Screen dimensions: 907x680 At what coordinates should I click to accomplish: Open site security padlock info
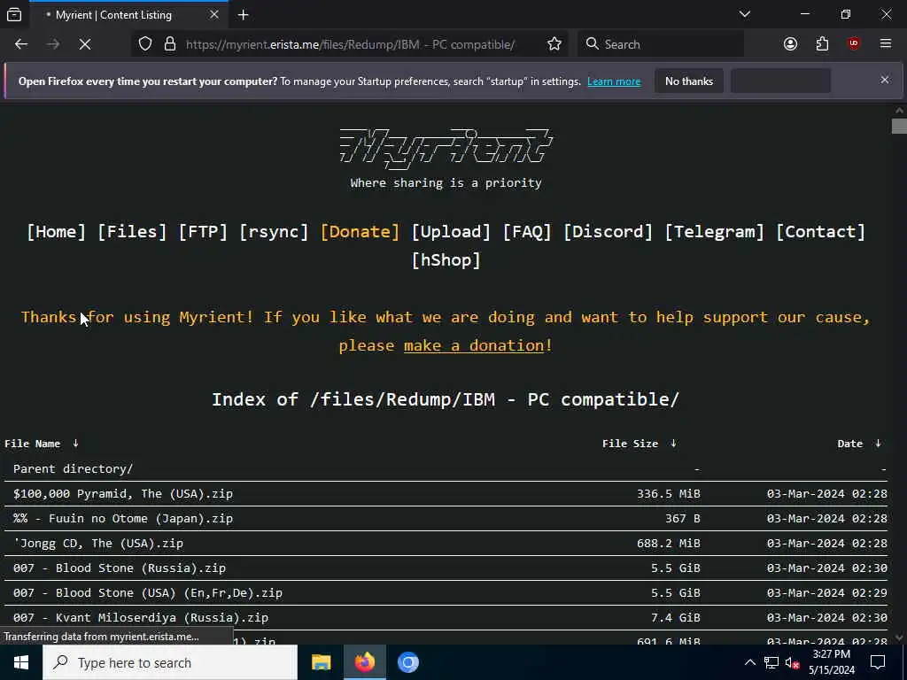(x=170, y=44)
